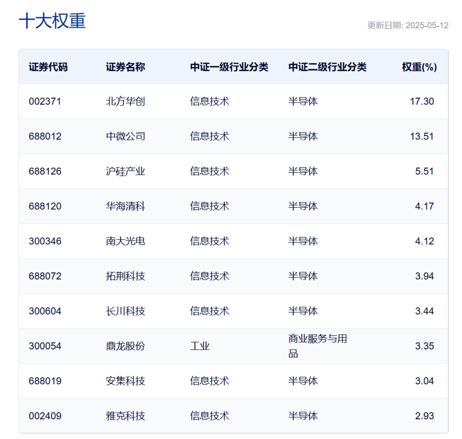This screenshot has width=462, height=439.
Task: Click the 证券代码 column header
Action: coord(48,67)
